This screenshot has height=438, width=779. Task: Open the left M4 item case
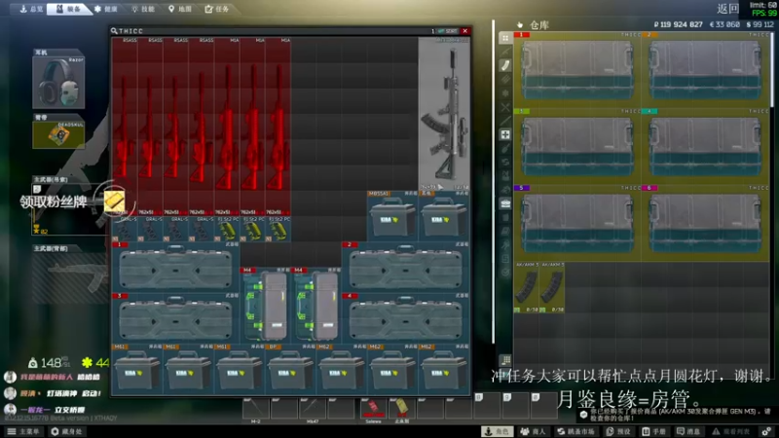click(265, 306)
